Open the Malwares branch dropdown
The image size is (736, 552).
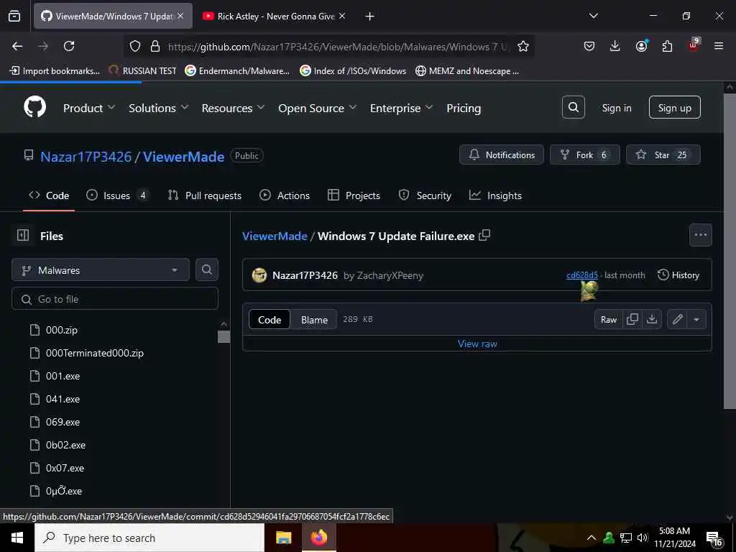point(101,270)
